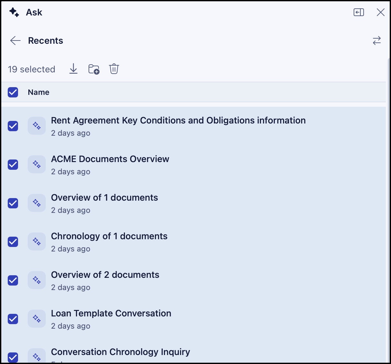
Task: Uncheck the Chronology of 1 documents checkbox
Action: click(13, 242)
